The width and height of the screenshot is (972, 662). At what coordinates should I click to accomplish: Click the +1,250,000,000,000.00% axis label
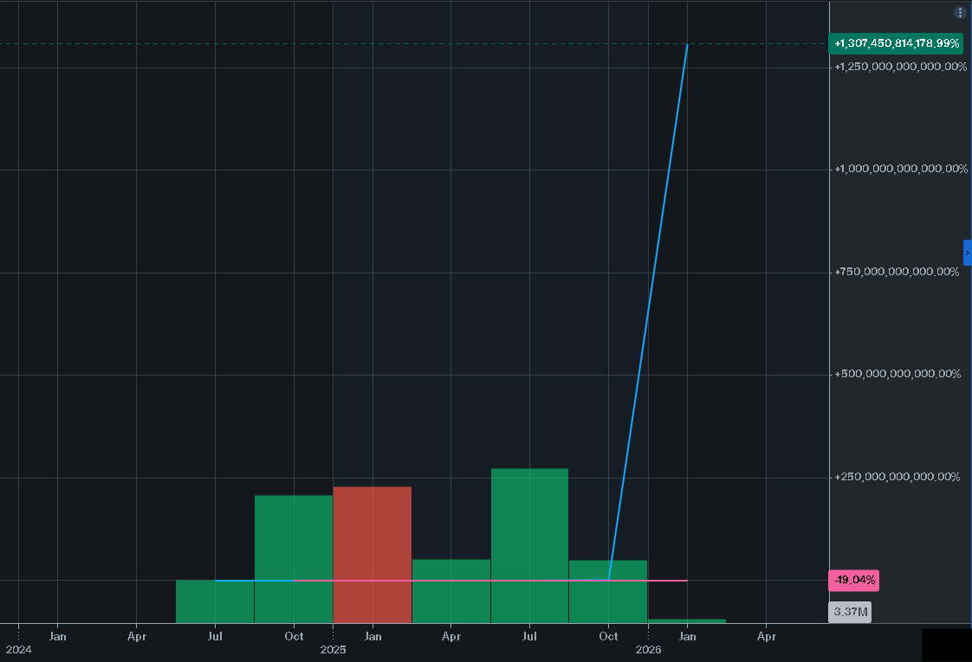(901, 67)
